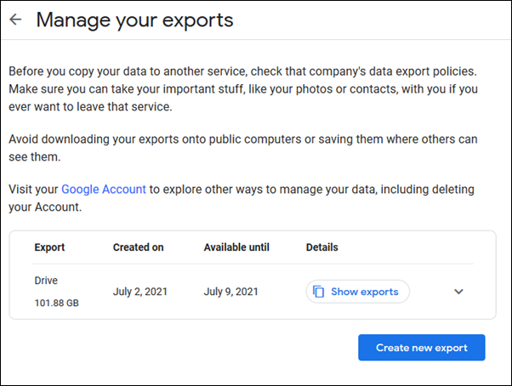The width and height of the screenshot is (512, 386).
Task: Click the Export column header
Action: coord(49,247)
